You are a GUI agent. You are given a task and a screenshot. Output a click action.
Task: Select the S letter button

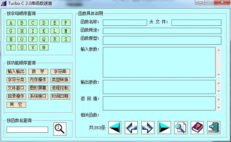pos(66,39)
